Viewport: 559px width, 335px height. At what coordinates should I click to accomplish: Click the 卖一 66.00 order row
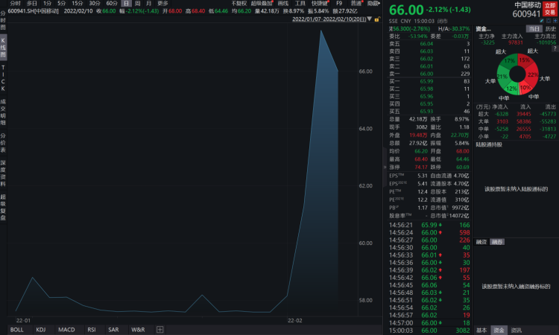(x=429, y=74)
